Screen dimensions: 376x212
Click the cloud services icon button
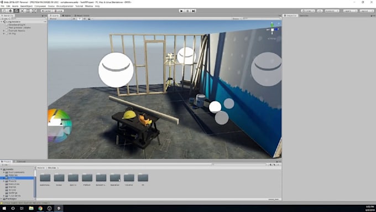[320, 11]
